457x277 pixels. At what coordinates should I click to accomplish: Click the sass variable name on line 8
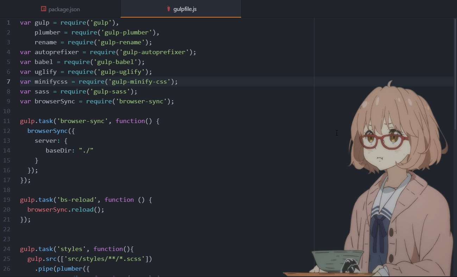42,91
